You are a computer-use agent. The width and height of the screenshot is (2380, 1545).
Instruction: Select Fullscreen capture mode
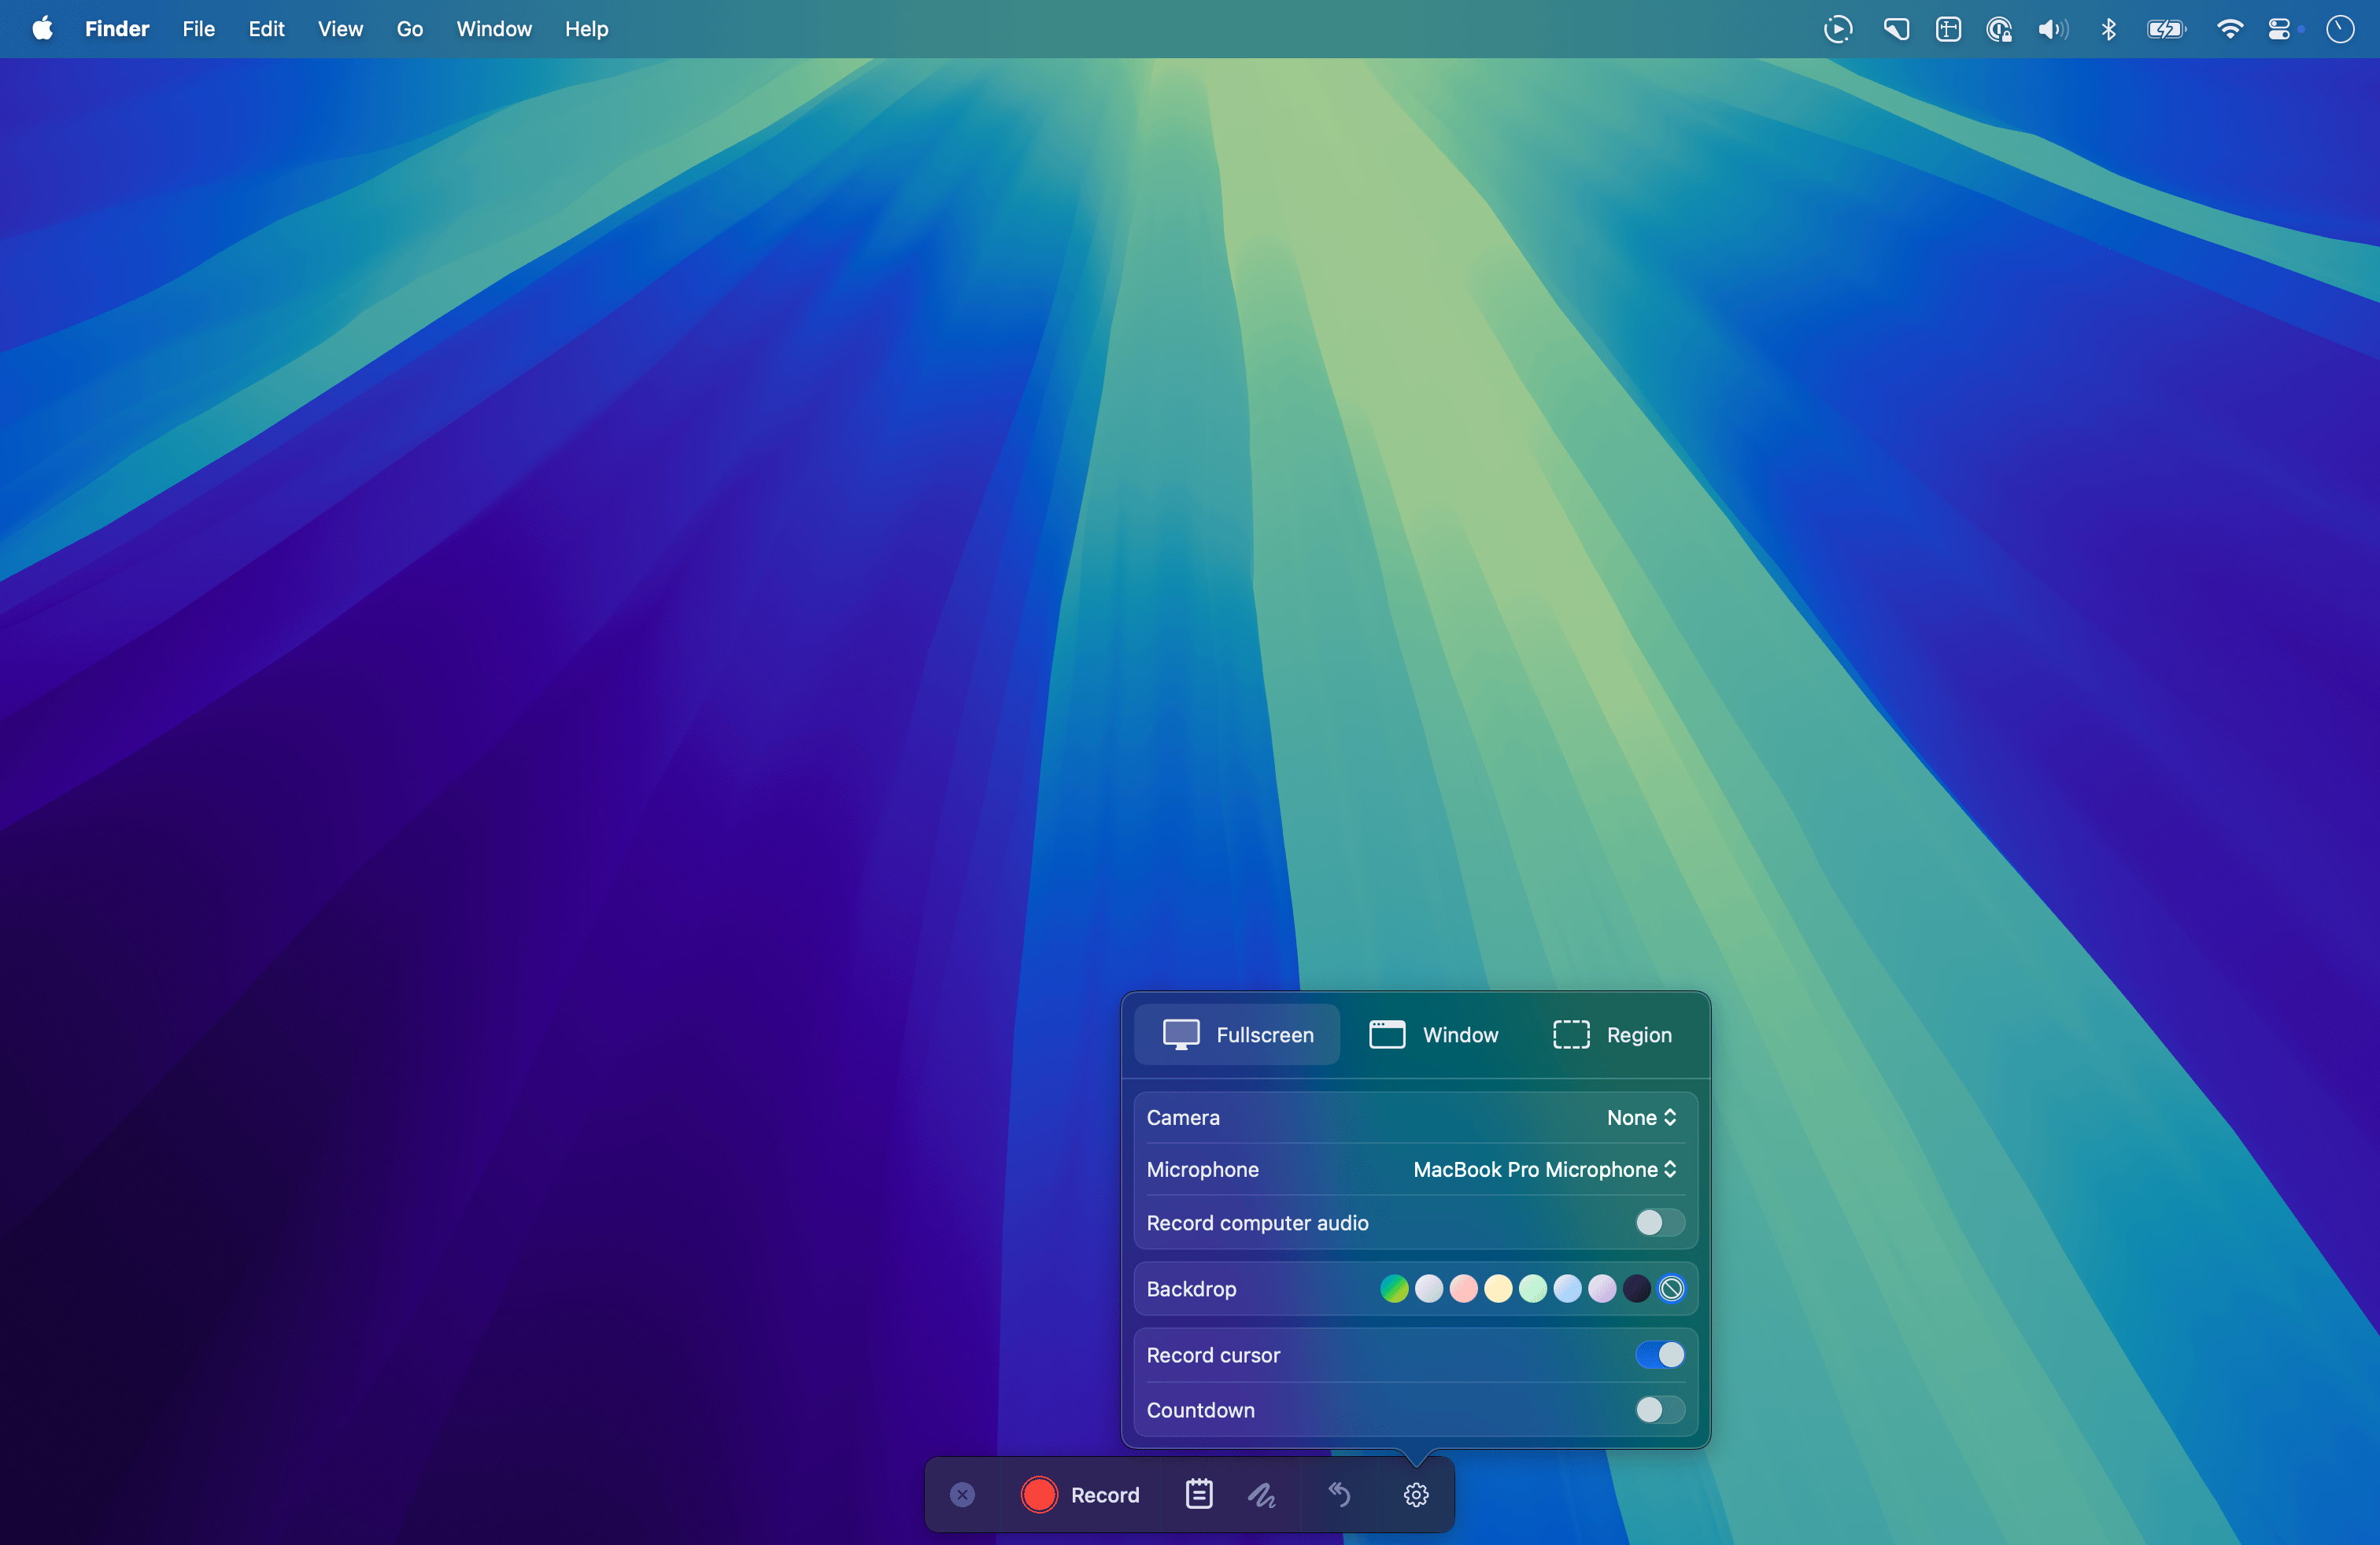[x=1237, y=1034]
